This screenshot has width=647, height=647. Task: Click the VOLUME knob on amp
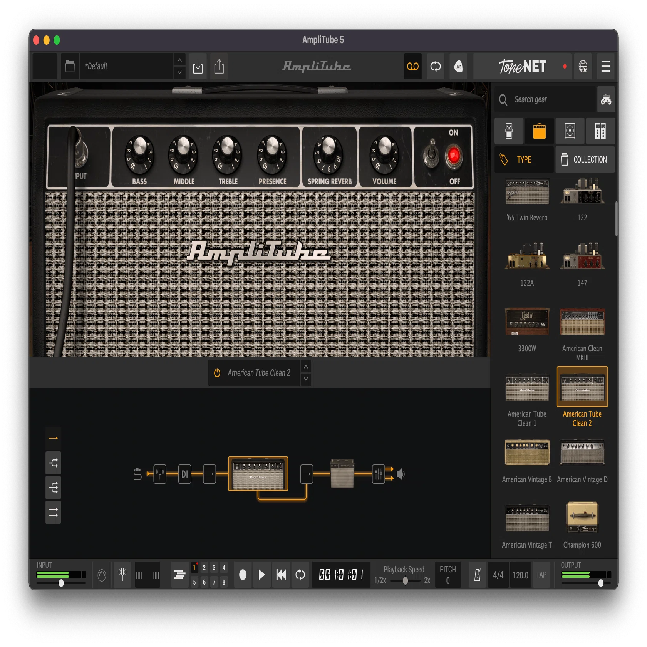coord(384,155)
